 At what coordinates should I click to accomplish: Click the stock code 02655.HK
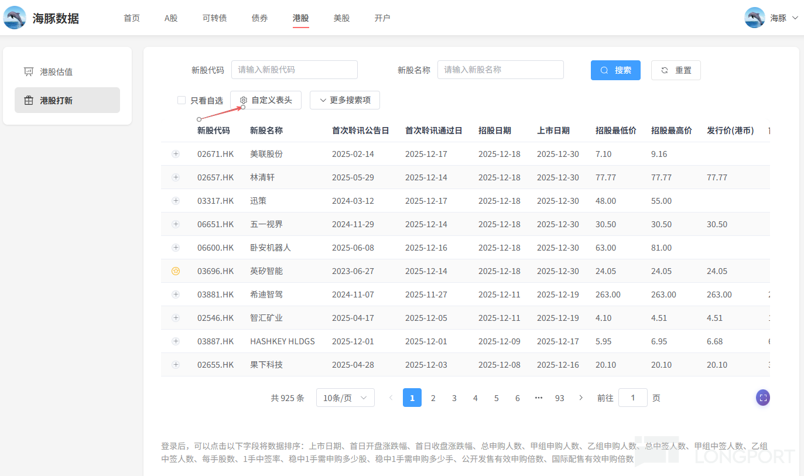tap(215, 365)
